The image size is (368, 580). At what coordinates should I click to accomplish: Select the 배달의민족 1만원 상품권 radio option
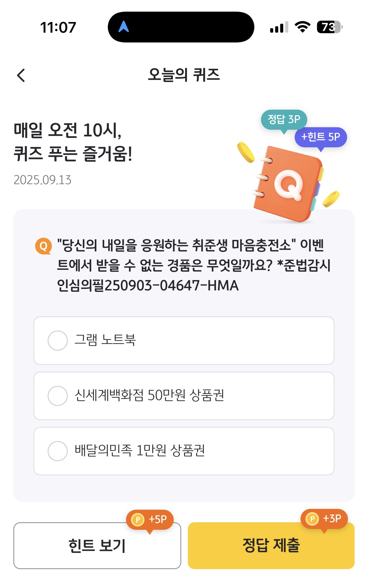pos(184,451)
